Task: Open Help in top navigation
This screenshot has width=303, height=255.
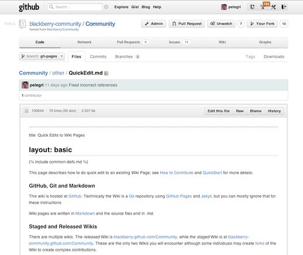Action: (x=157, y=7)
